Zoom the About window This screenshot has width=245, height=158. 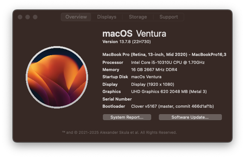click(35, 17)
